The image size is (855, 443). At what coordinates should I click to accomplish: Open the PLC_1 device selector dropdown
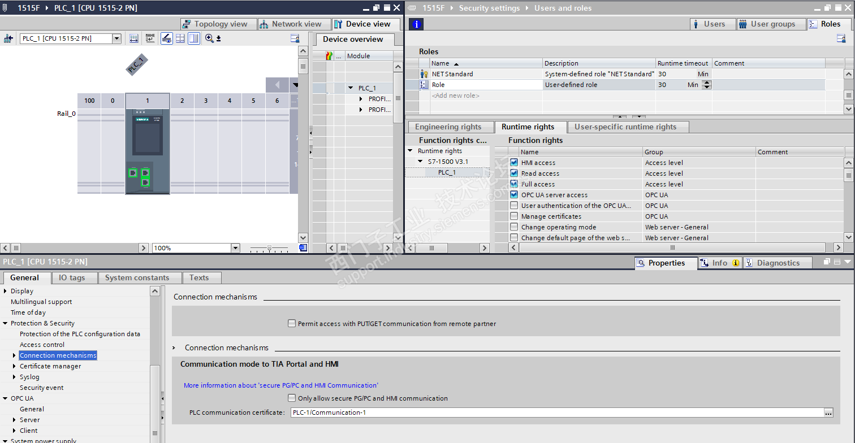click(x=117, y=38)
